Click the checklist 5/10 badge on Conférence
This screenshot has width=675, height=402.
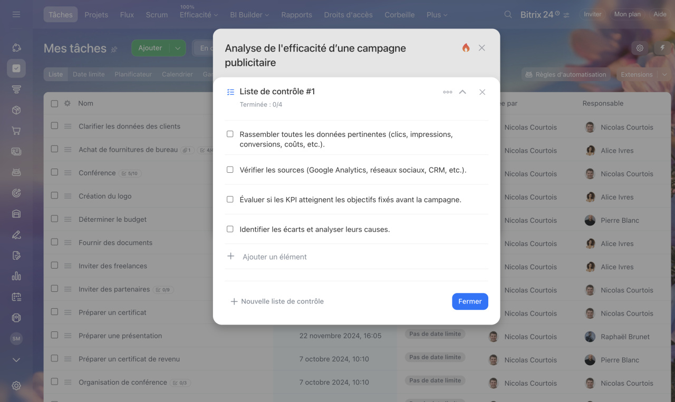point(130,173)
